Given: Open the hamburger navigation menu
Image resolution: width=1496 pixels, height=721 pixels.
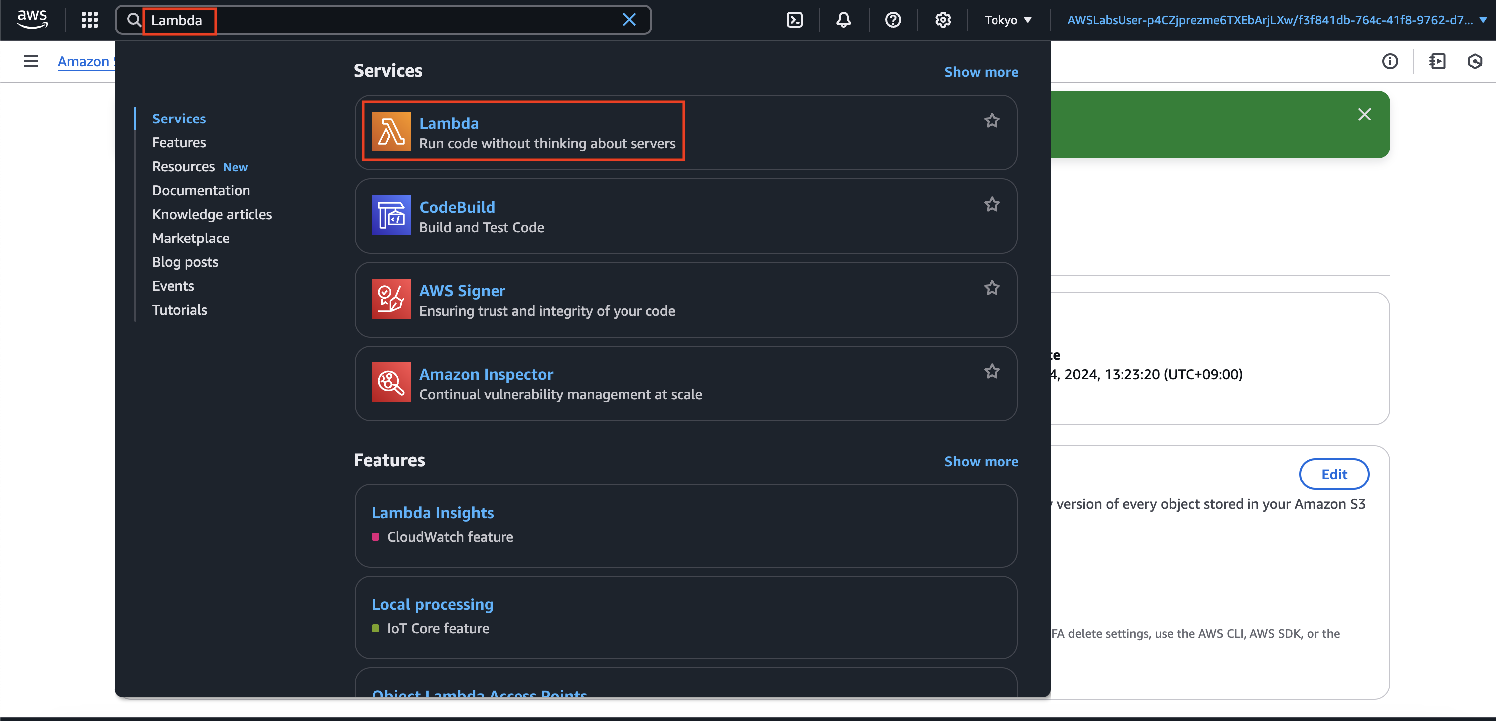Looking at the screenshot, I should (31, 61).
